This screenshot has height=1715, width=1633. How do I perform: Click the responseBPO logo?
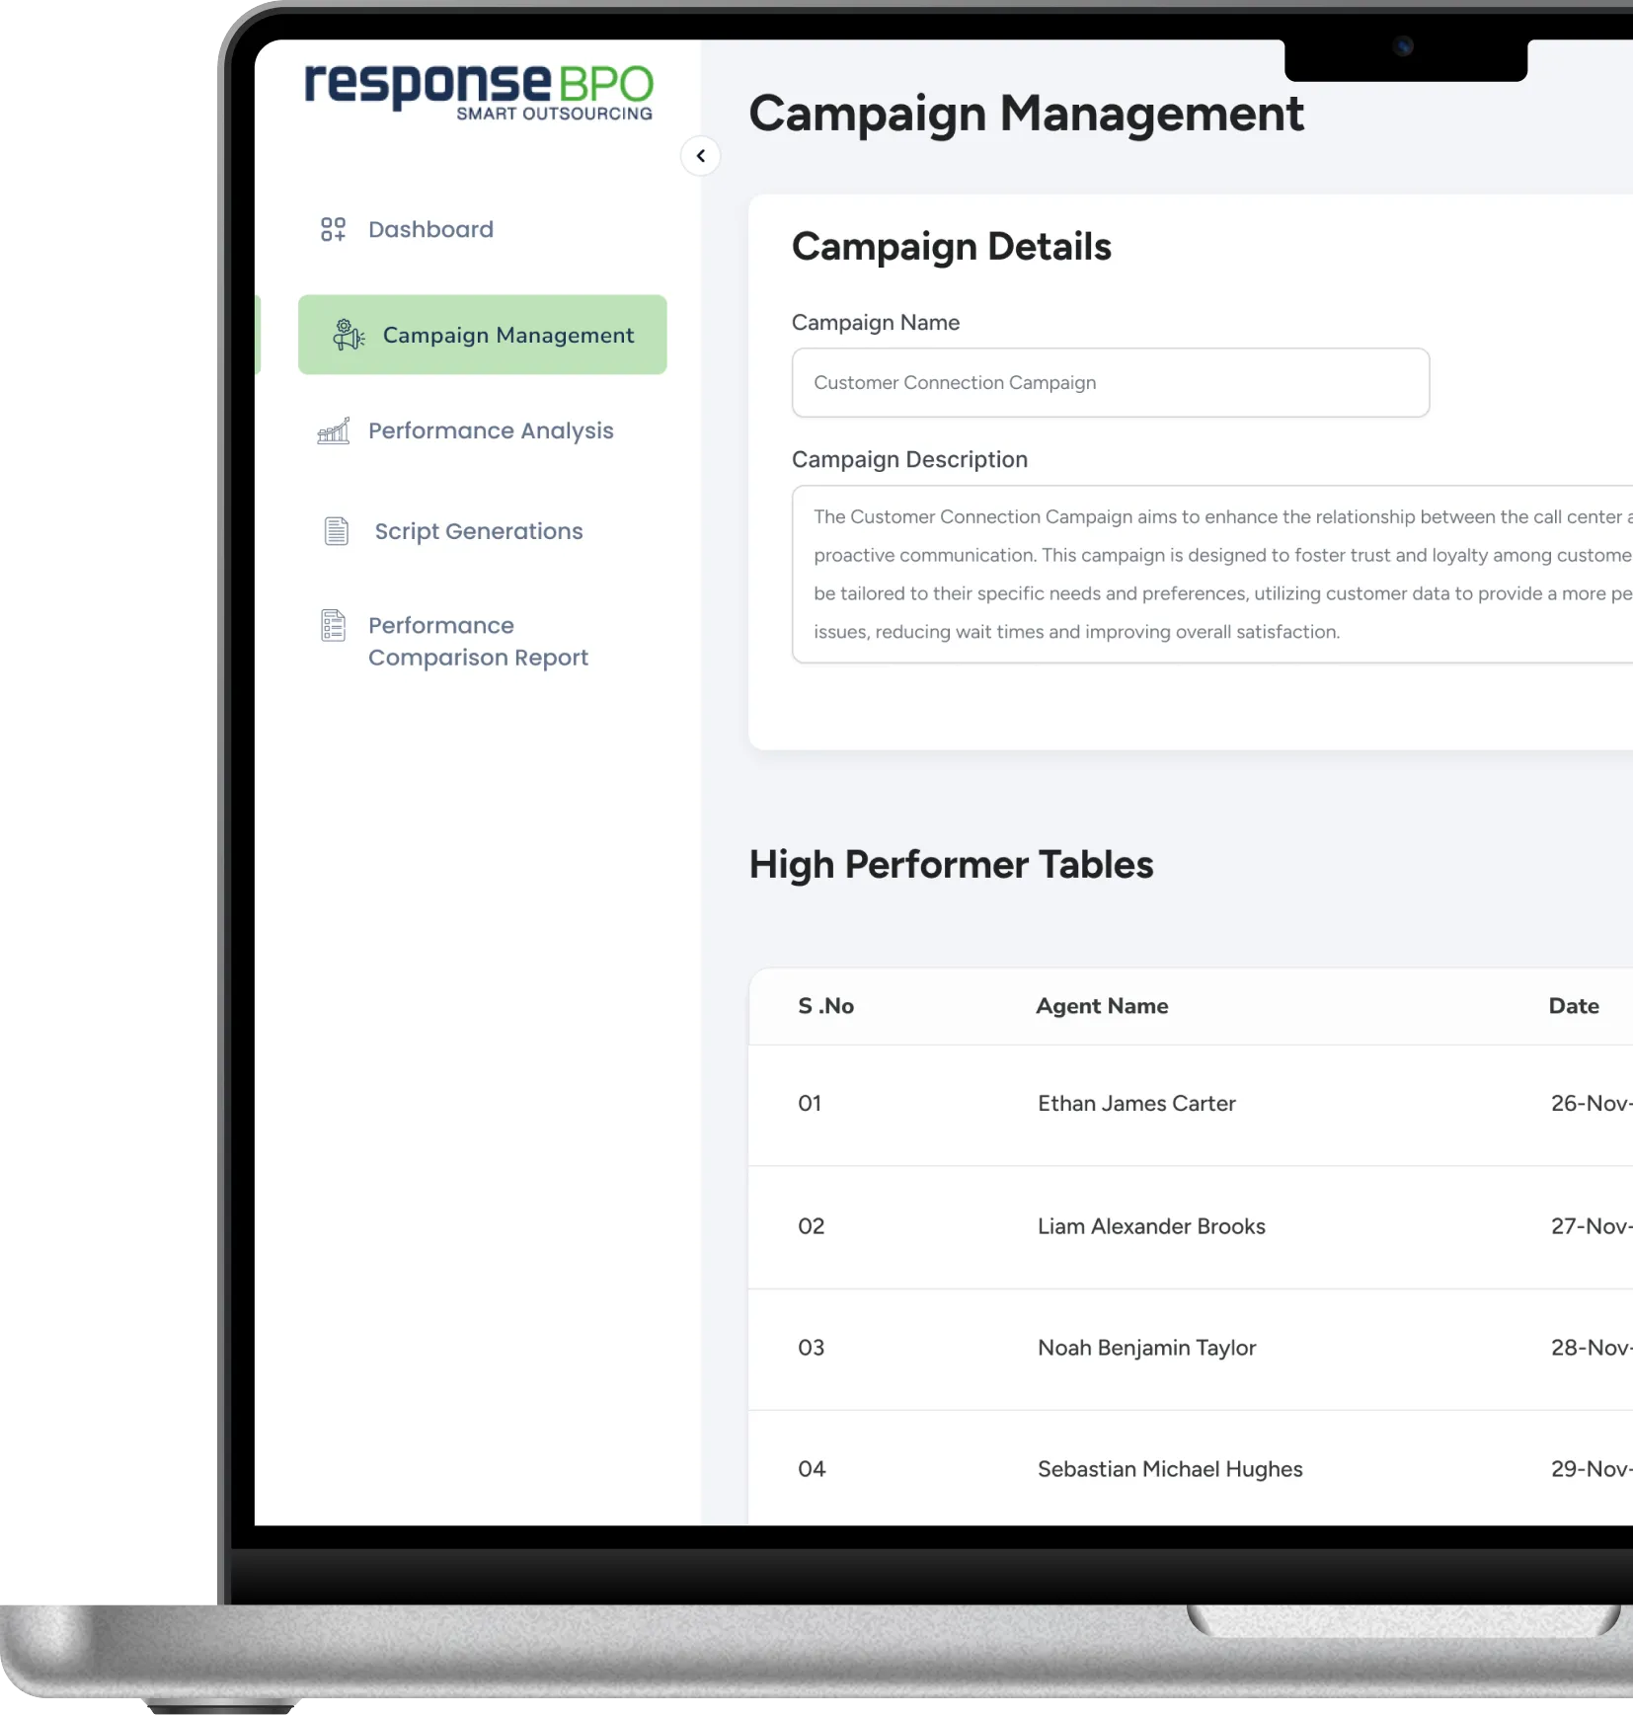[479, 92]
